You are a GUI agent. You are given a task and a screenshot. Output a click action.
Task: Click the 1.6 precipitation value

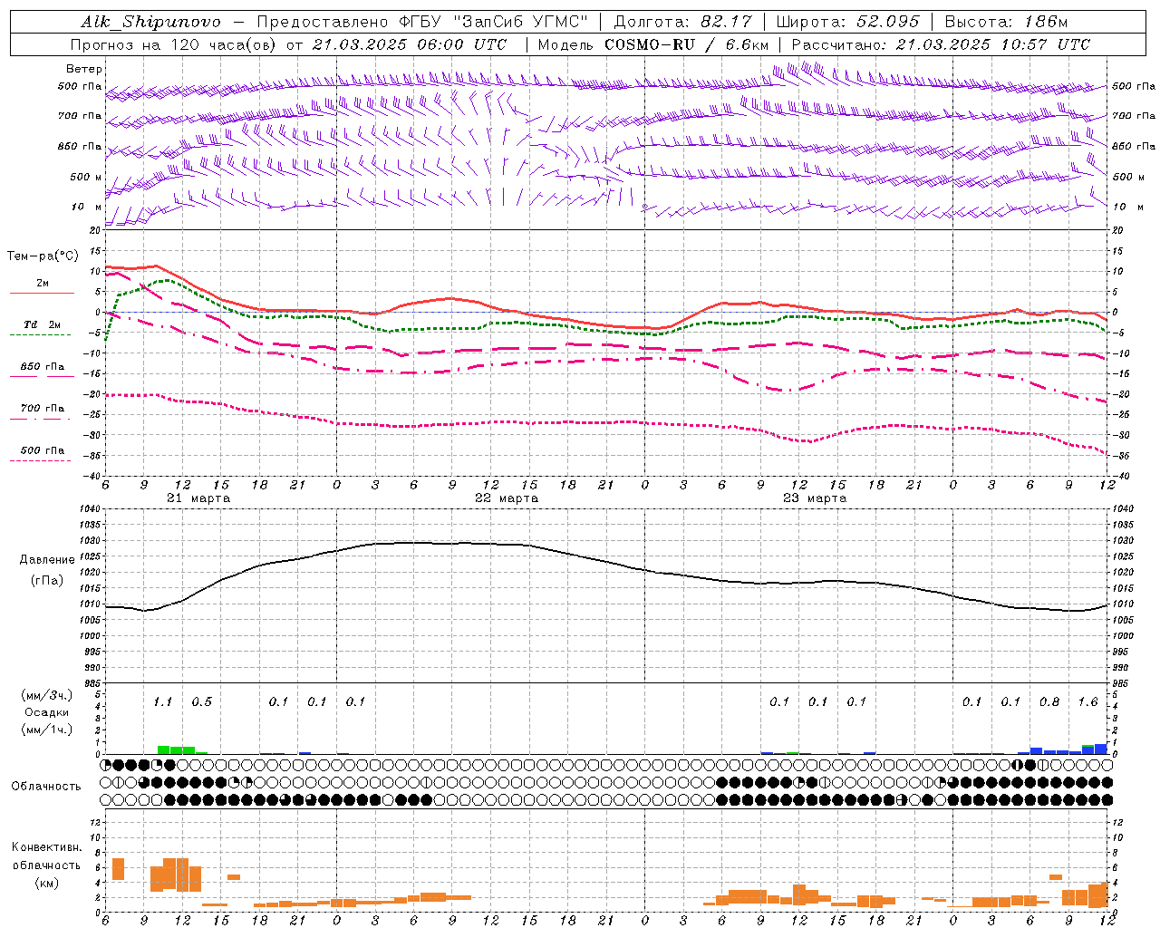pos(1087,702)
